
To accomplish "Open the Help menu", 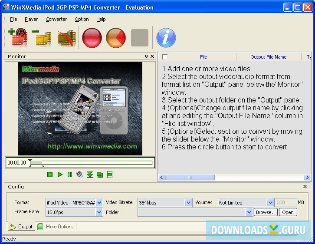I will click(101, 19).
